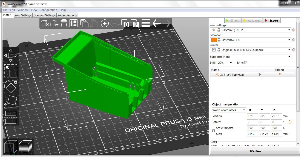Click the Split to objects icon
This screenshot has width=300, height=157.
125,23
